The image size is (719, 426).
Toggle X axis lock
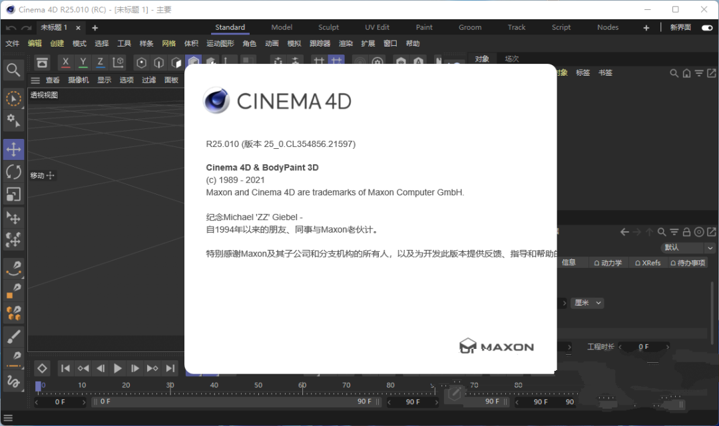pyautogui.click(x=65, y=62)
